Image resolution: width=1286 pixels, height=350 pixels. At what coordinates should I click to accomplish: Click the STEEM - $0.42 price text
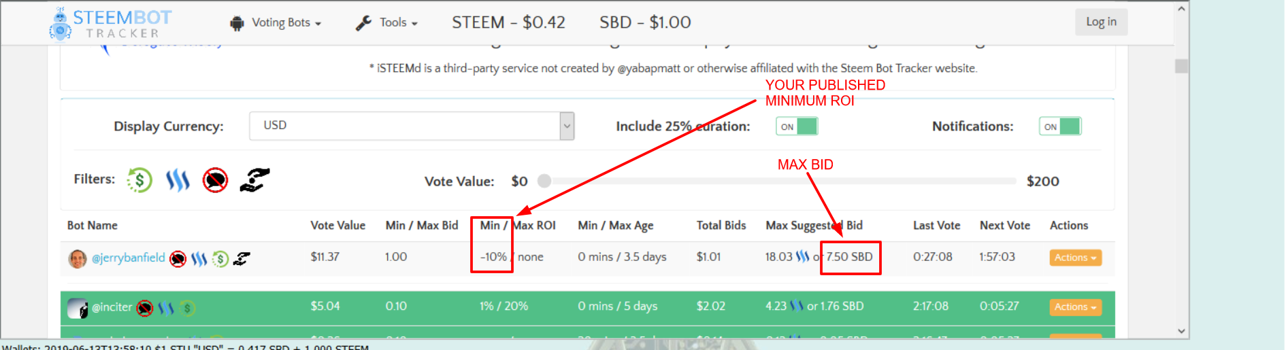[x=509, y=22]
